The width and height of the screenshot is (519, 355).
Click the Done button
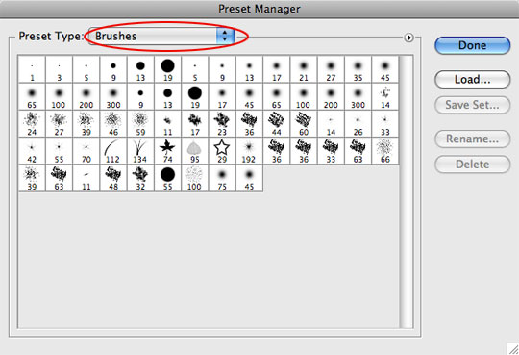tap(472, 45)
